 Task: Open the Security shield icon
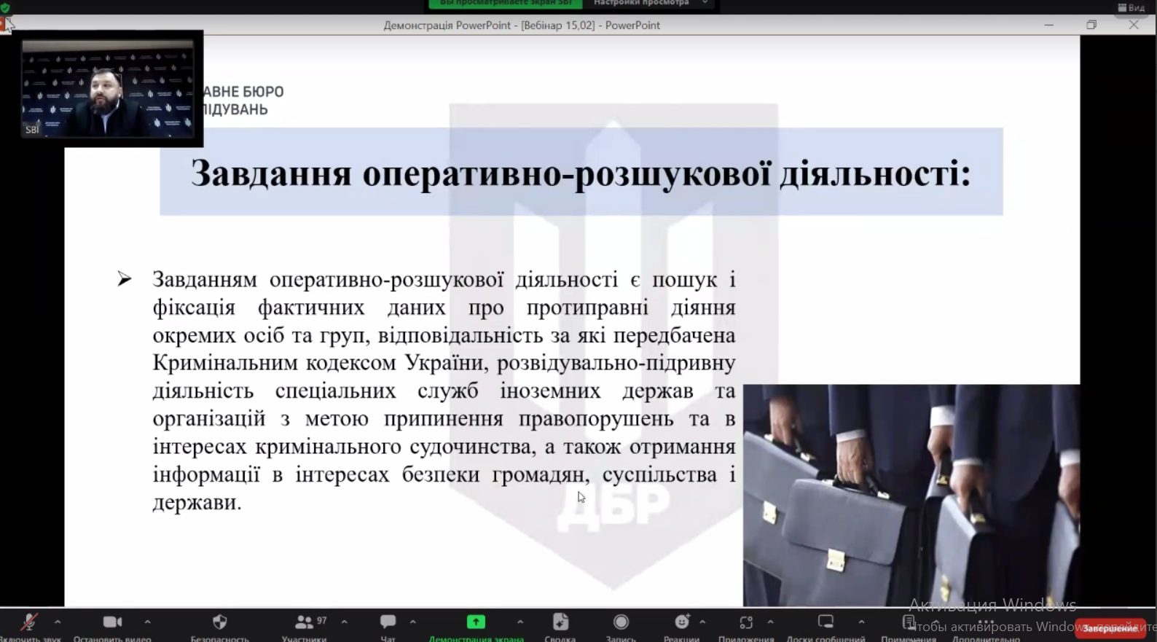tap(219, 622)
